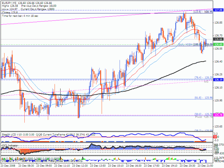Viewport: 224px width, 168px height.
Task: Click the (61.8) - 125.96 Fibonacci label
Action: (204, 98)
